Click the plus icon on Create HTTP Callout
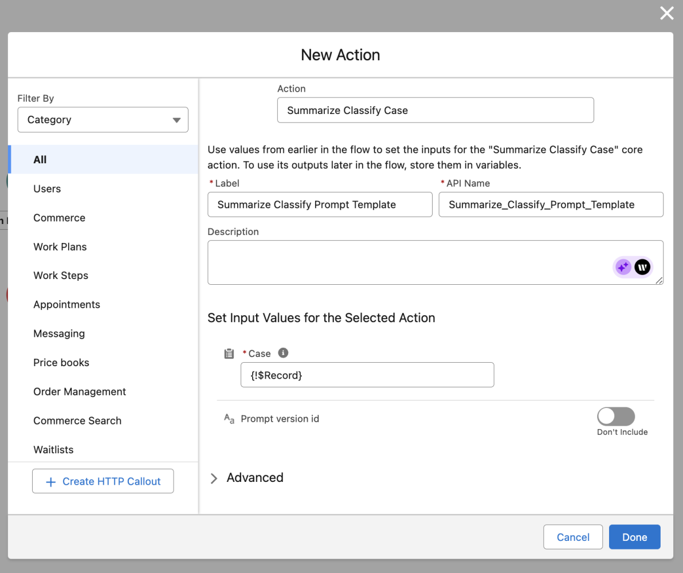The width and height of the screenshot is (683, 573). (50, 481)
